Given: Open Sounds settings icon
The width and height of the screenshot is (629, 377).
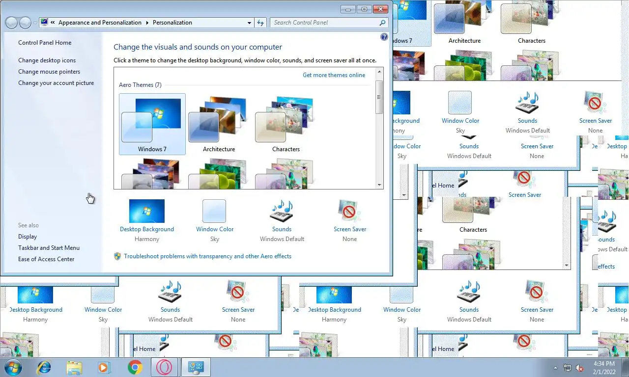Looking at the screenshot, I should point(282,211).
